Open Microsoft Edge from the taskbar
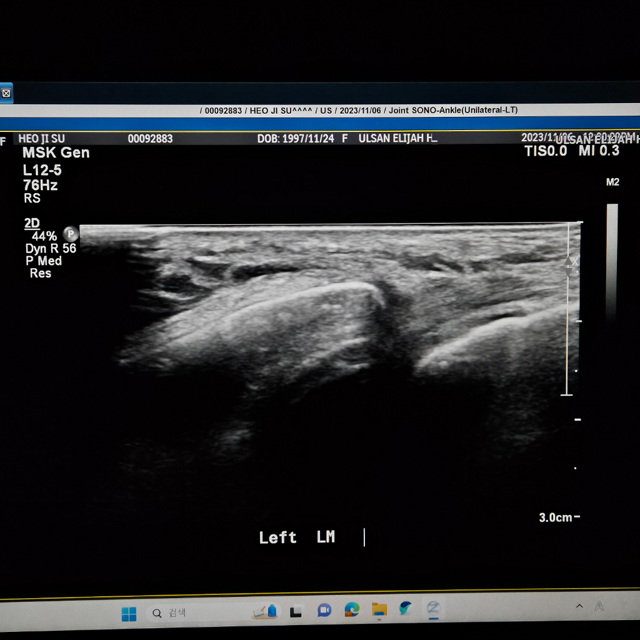Screen dimensions: 640x640 352,609
